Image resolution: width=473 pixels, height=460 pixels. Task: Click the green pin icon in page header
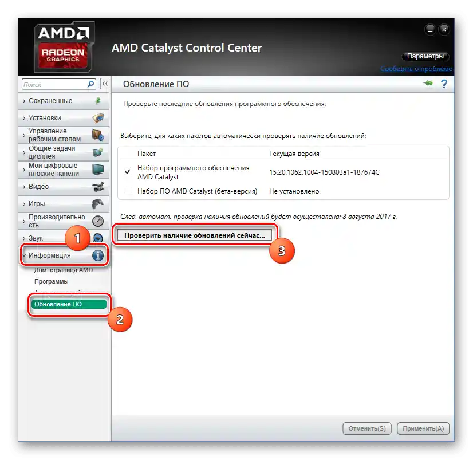(x=428, y=84)
